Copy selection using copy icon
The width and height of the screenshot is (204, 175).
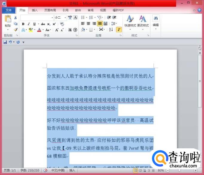click(16, 24)
